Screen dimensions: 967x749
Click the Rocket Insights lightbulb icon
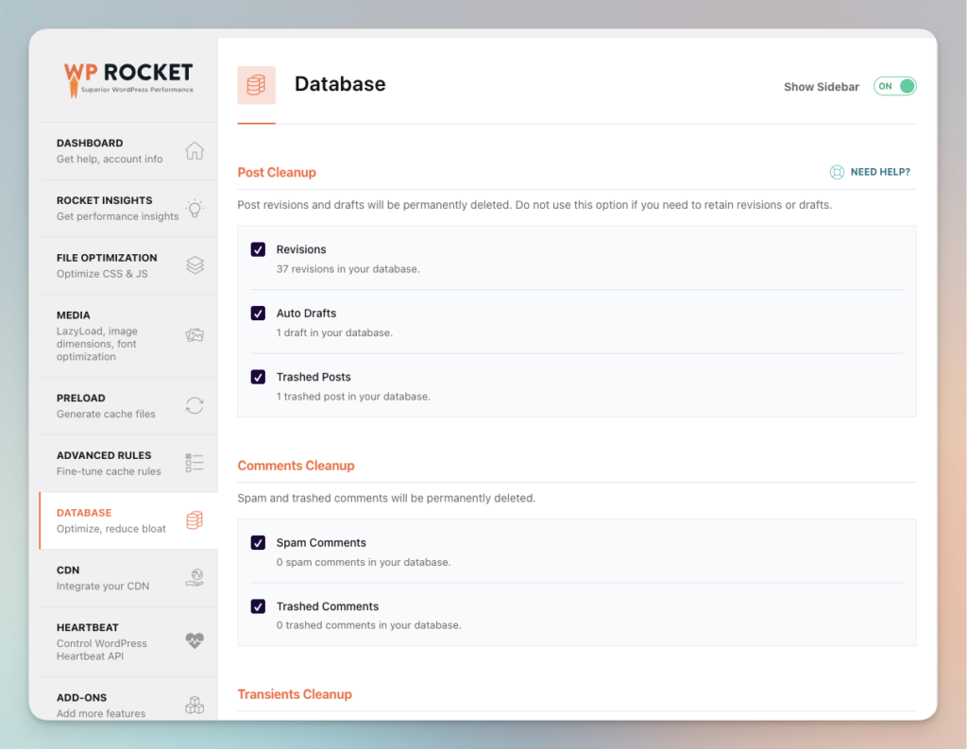point(195,209)
